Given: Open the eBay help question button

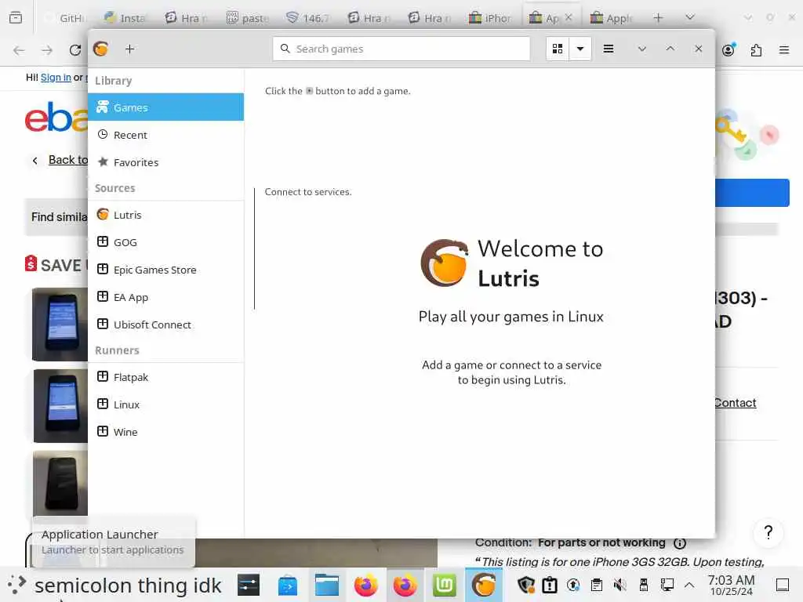Looking at the screenshot, I should 768,533.
